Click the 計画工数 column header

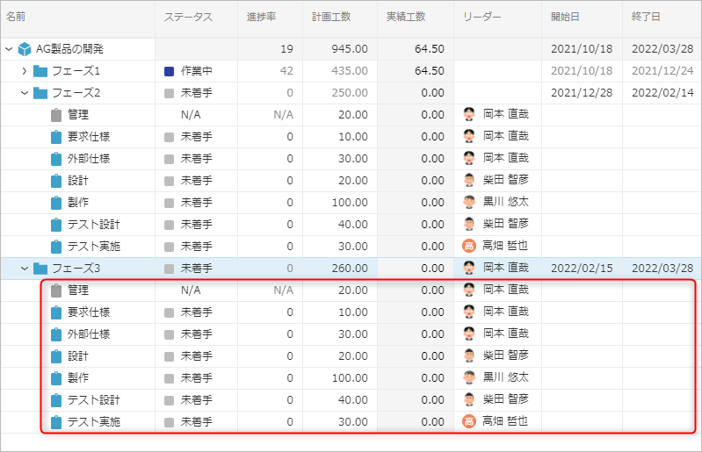[331, 17]
